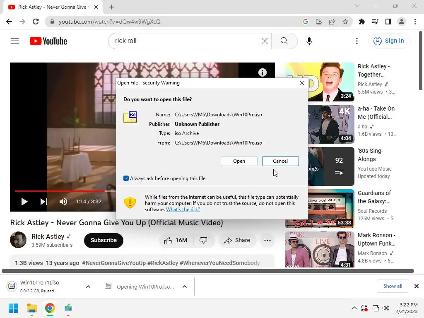Open a new browser tab
424x318 pixels.
(x=112, y=7)
